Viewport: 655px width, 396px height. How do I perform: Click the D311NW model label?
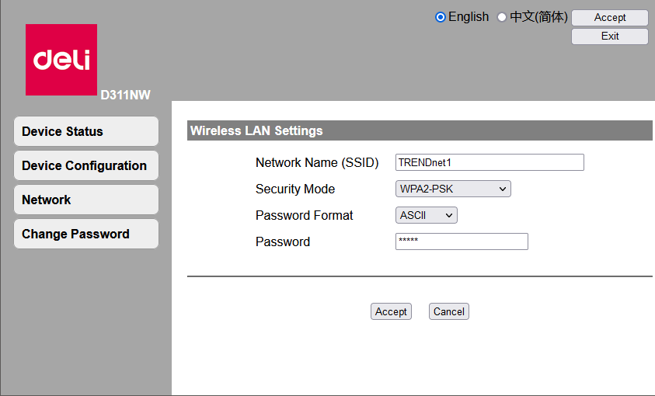click(x=125, y=95)
